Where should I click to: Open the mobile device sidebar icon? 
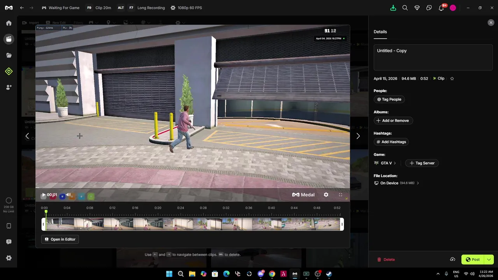(9, 226)
